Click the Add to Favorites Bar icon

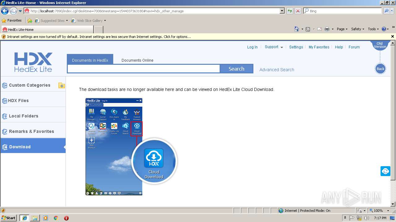pyautogui.click(x=30, y=21)
